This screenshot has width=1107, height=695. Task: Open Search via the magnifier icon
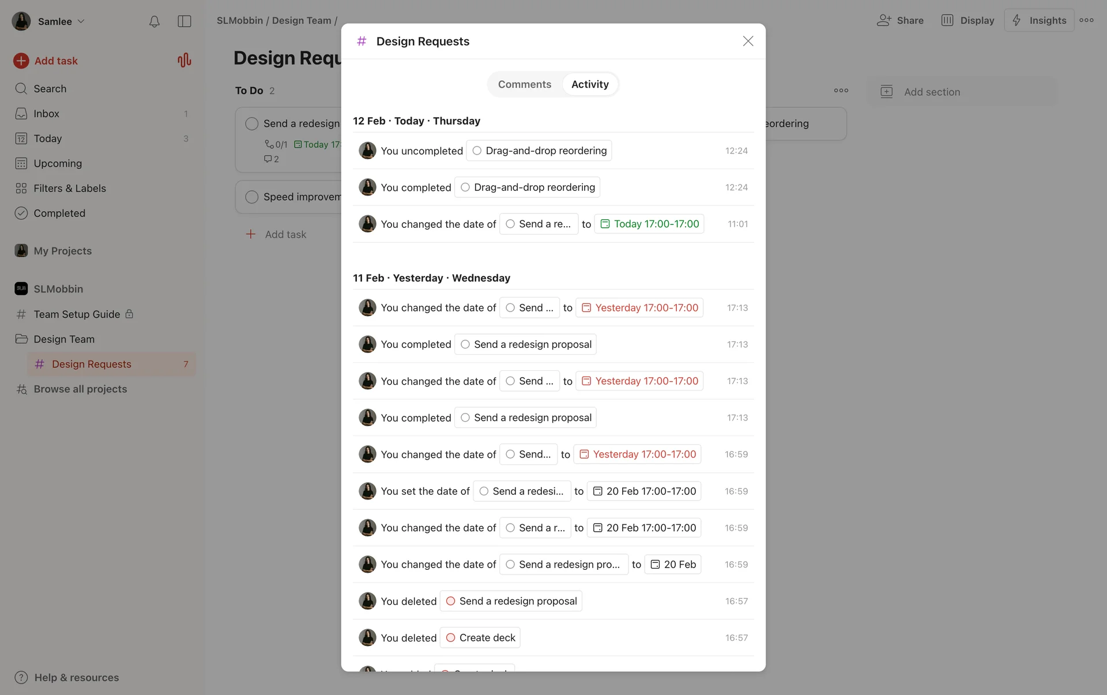[21, 89]
